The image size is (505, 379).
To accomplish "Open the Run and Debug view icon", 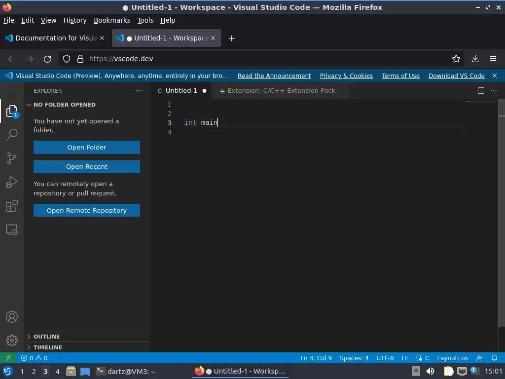I will [x=12, y=182].
